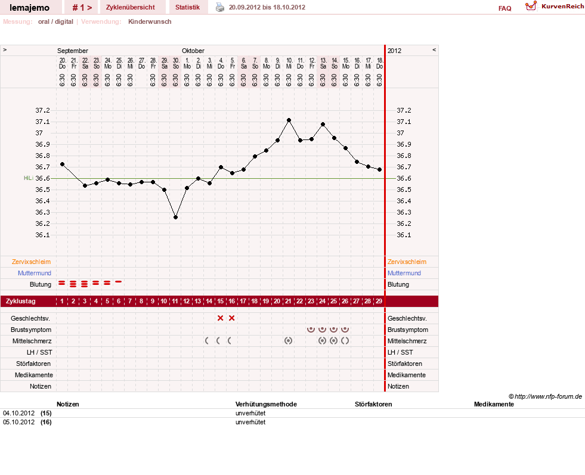Screen dimensions: 585x475
Task: Click the date header '1. Mo' in Oktober
Action: pos(187,63)
